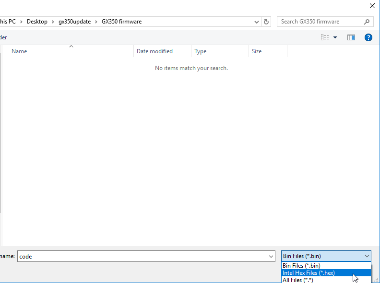Expand the view options dropdown arrow
380x283 pixels.
click(335, 37)
